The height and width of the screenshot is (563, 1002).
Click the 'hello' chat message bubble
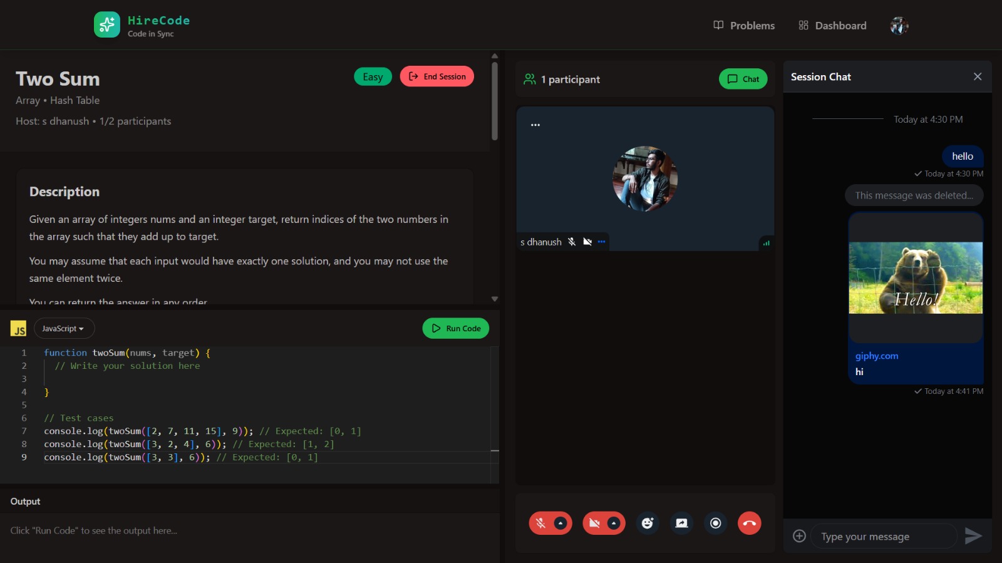963,157
